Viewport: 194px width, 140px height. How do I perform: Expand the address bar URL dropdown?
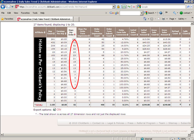113,6
